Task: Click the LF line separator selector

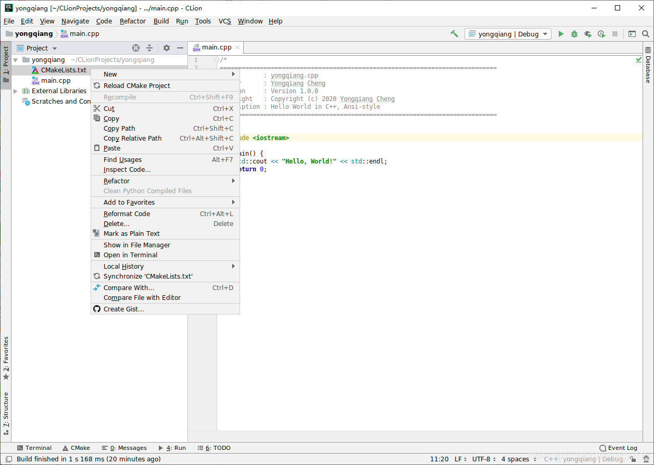Action: point(461,459)
